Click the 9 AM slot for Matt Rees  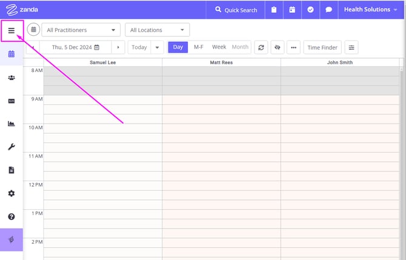coord(221,99)
